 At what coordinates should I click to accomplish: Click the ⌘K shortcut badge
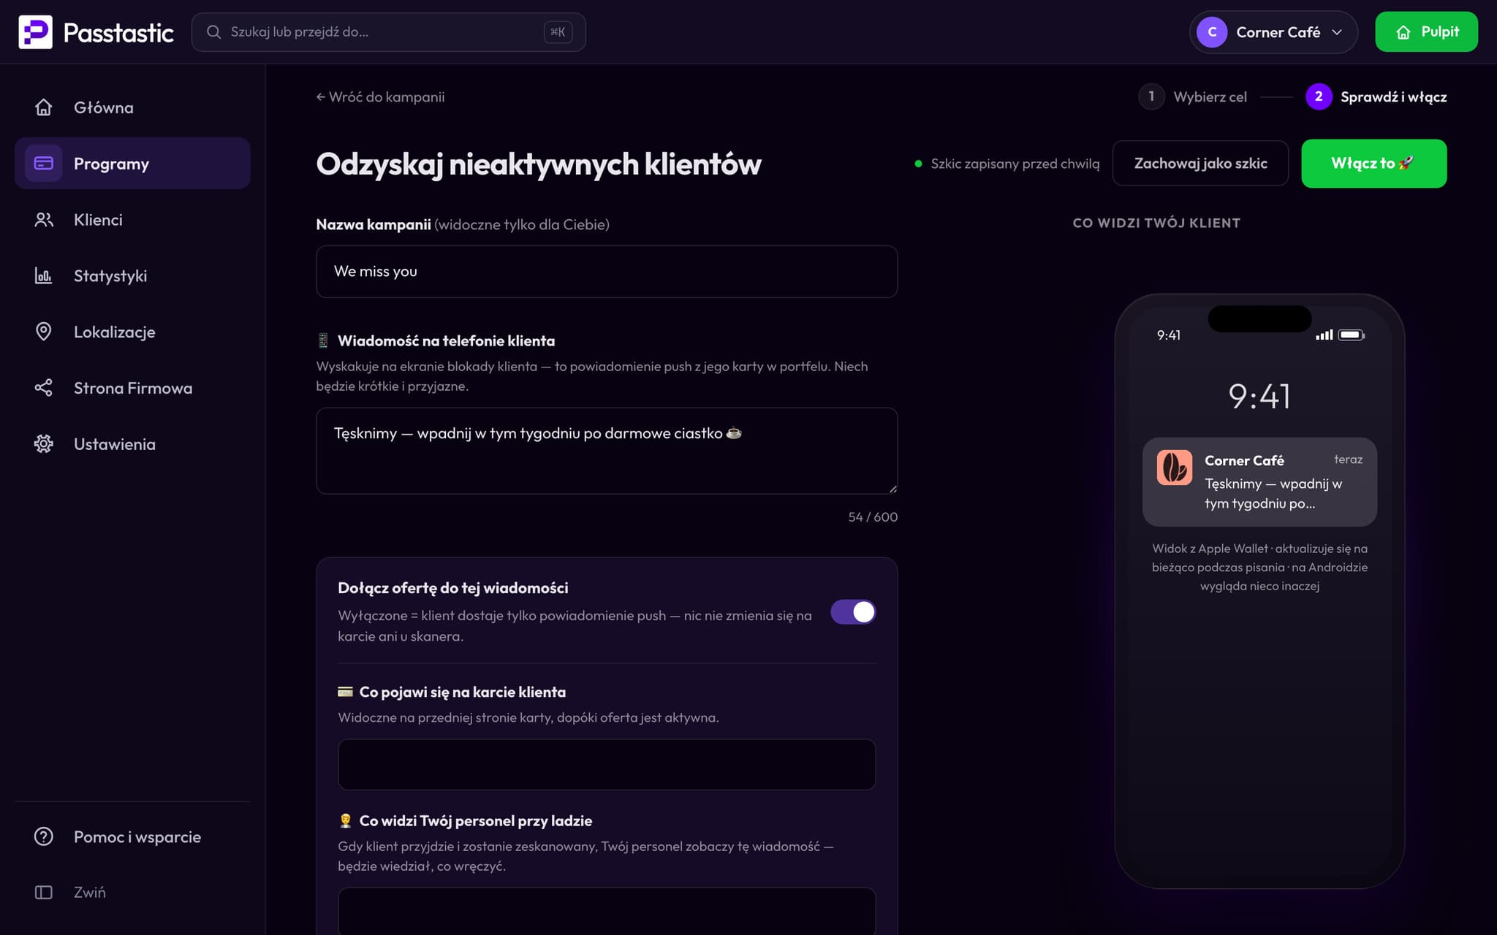558,32
